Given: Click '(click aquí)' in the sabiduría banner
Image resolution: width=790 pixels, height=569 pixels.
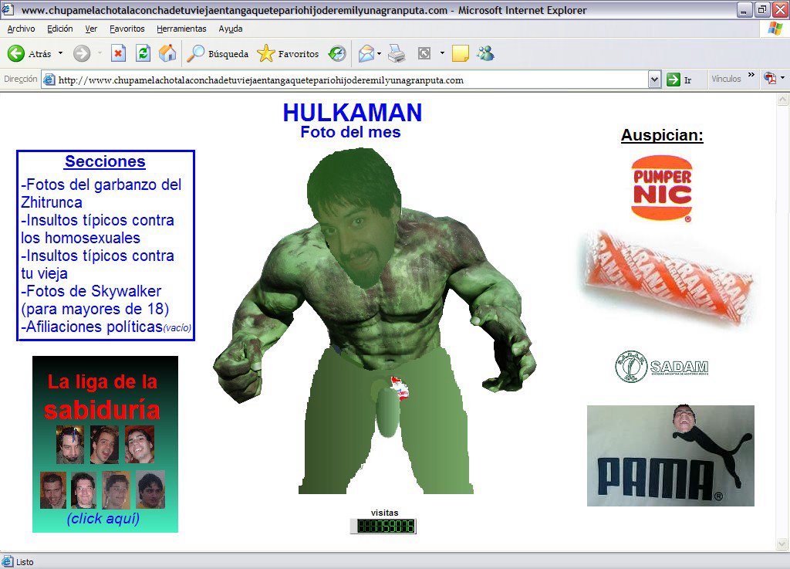Looking at the screenshot, I should 103,518.
